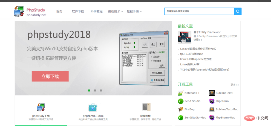Viewport: 271px width, 127px height.
Task: Click the 内含PHP开发必备的各种工具 caption
Action: coord(93,119)
